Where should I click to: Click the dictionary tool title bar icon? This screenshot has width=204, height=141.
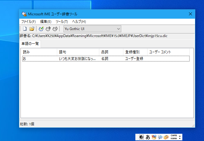pos(24,14)
